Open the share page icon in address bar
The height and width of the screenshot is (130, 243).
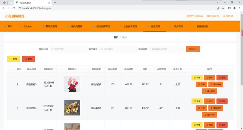(x=218, y=8)
